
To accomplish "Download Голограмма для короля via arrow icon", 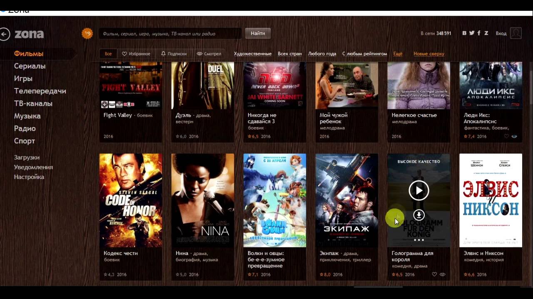I will tap(419, 215).
